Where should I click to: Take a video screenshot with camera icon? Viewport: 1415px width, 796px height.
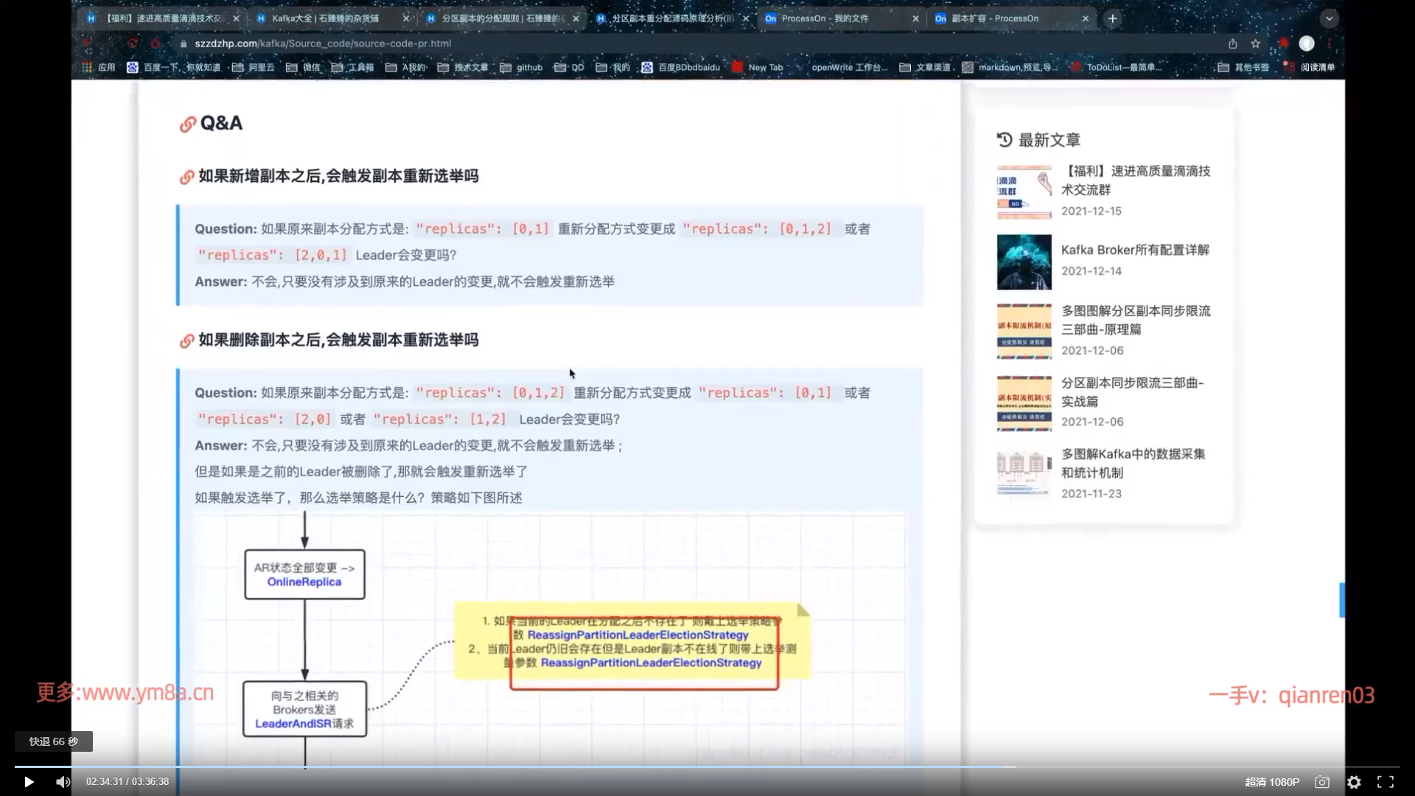click(x=1322, y=782)
